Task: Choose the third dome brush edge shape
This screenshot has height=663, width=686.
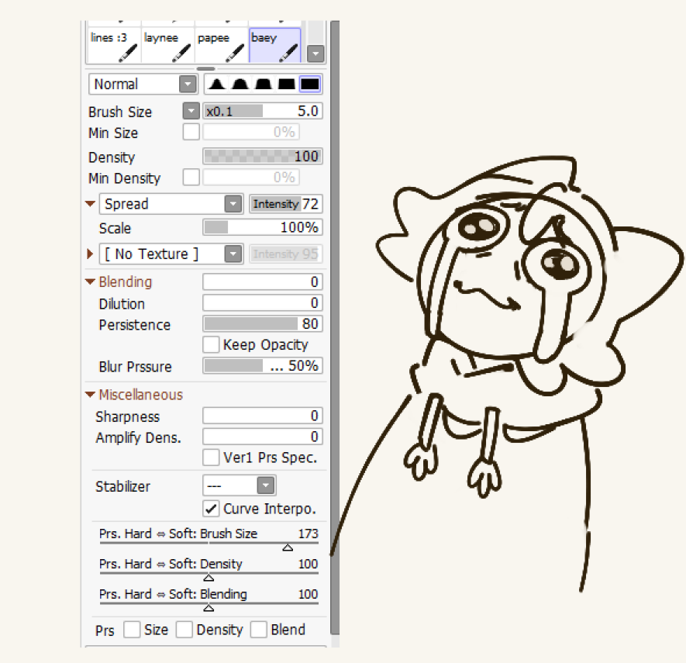Action: (x=263, y=84)
